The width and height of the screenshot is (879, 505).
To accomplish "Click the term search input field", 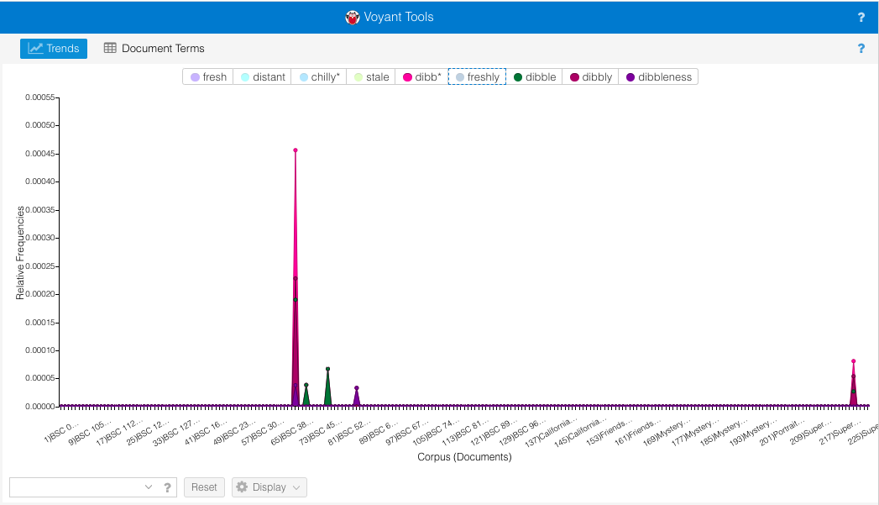I will point(76,487).
